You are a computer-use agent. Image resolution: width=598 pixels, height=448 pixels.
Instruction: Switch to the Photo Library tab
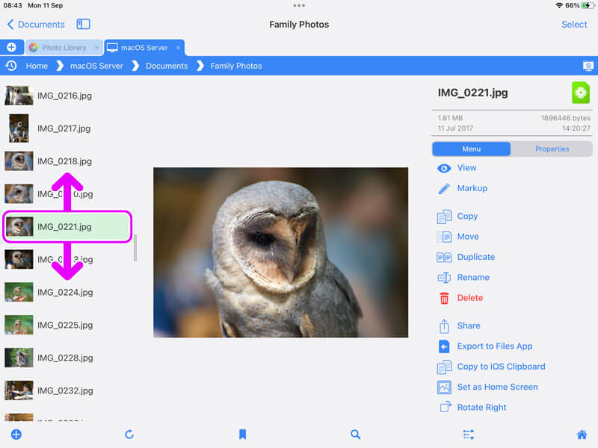pos(64,48)
